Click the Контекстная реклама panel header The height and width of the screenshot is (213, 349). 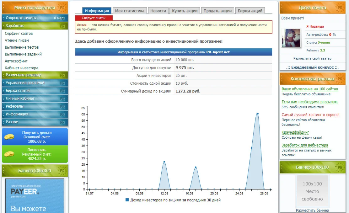(312, 79)
